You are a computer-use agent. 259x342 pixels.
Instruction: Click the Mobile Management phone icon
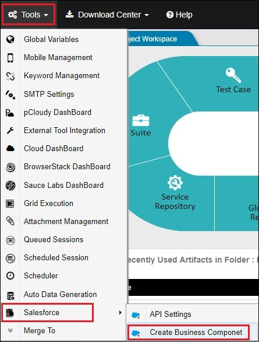coord(10,58)
